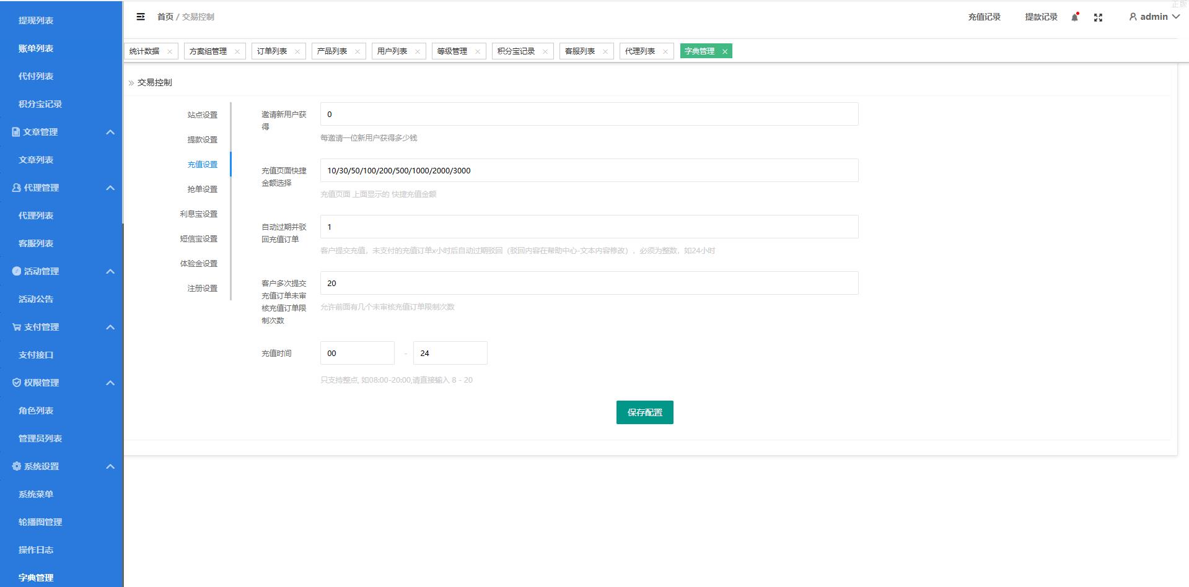Close the 订单列表 tab using X icon
This screenshot has height=587, width=1189.
tap(297, 51)
